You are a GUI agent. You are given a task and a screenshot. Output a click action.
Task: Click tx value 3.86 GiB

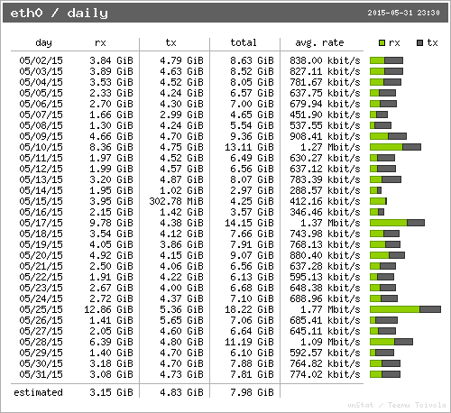pyautogui.click(x=181, y=244)
